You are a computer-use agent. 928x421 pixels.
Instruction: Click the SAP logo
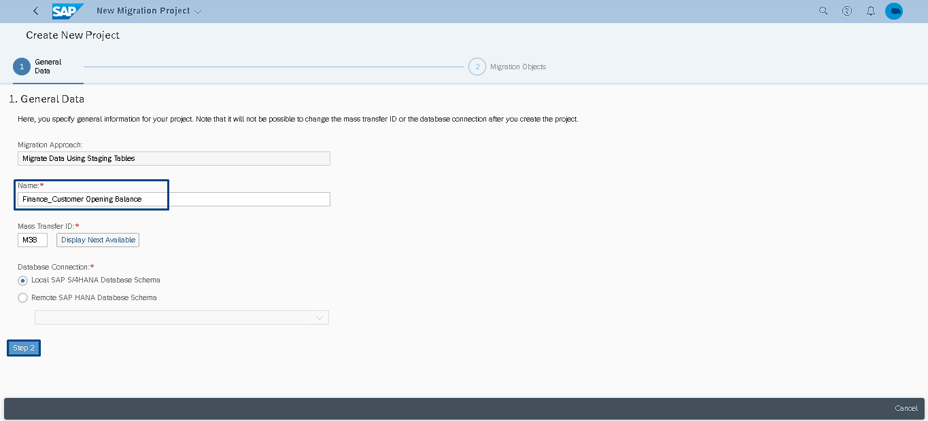(x=68, y=11)
